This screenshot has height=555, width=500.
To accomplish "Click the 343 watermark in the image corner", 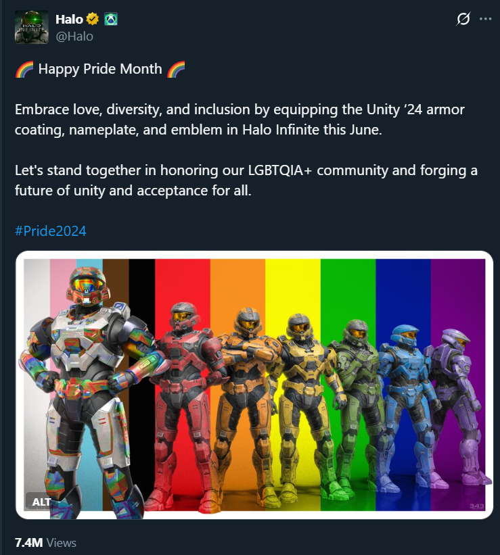I will click(x=476, y=506).
